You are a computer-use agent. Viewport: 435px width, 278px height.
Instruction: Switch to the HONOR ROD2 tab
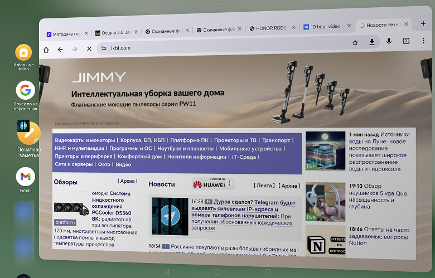269,28
